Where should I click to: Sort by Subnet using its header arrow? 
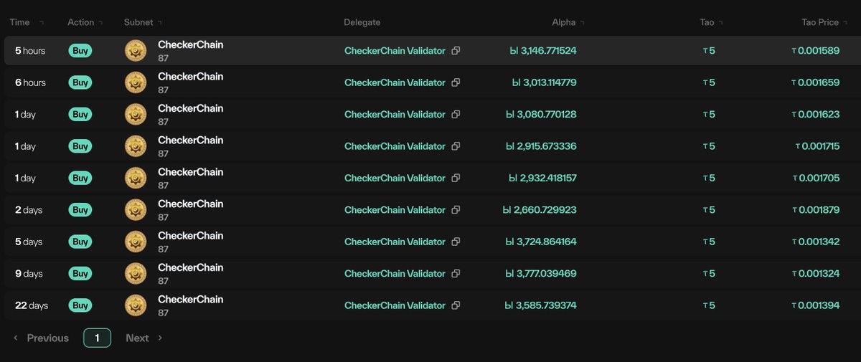tap(159, 23)
